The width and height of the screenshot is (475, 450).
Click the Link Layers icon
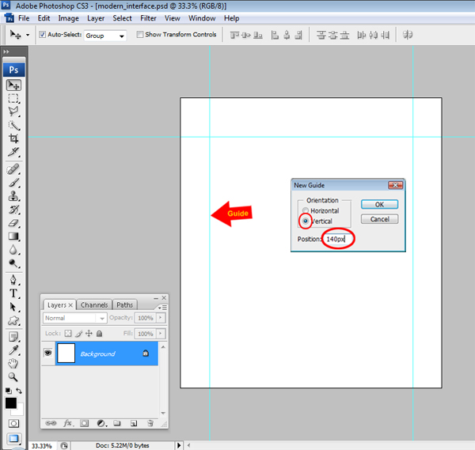pyautogui.click(x=51, y=423)
